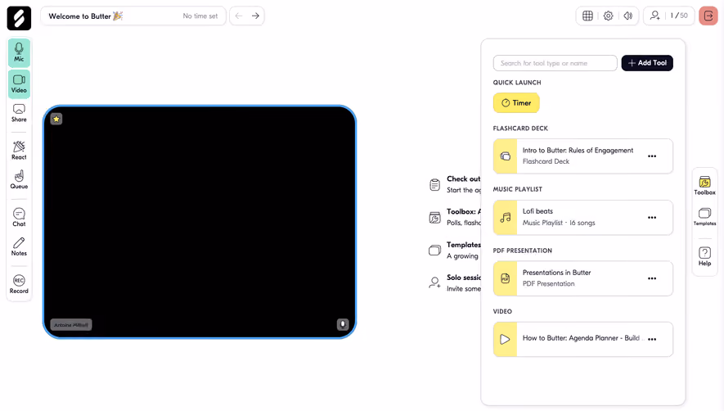Toggle the Video camera button

tap(19, 84)
